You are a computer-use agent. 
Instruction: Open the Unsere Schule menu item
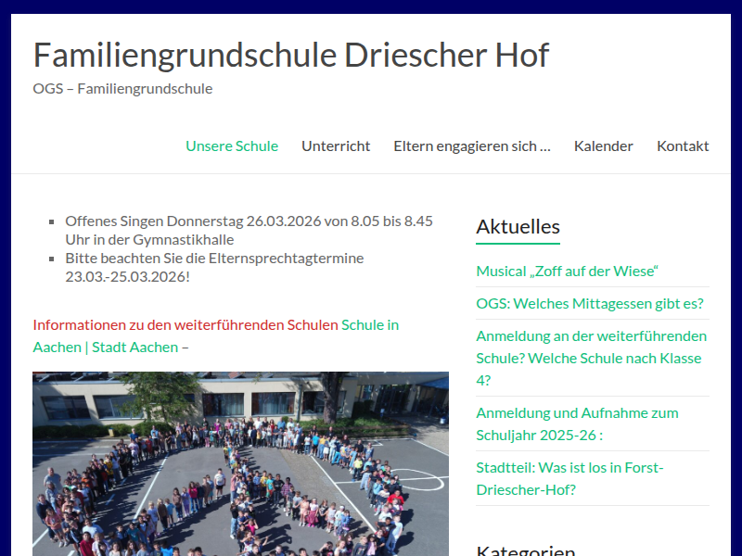pyautogui.click(x=232, y=145)
